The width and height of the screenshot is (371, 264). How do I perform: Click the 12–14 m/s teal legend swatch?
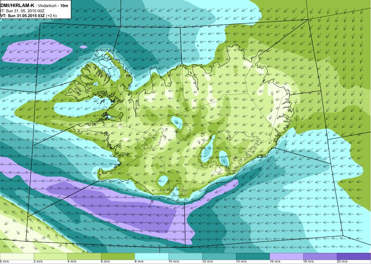click(x=219, y=256)
